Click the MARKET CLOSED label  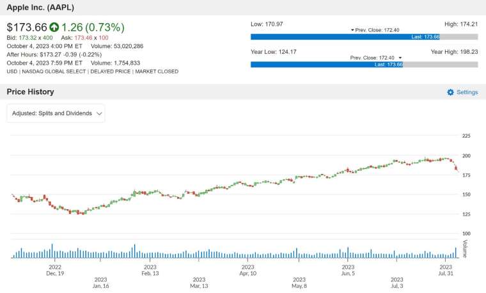(157, 71)
